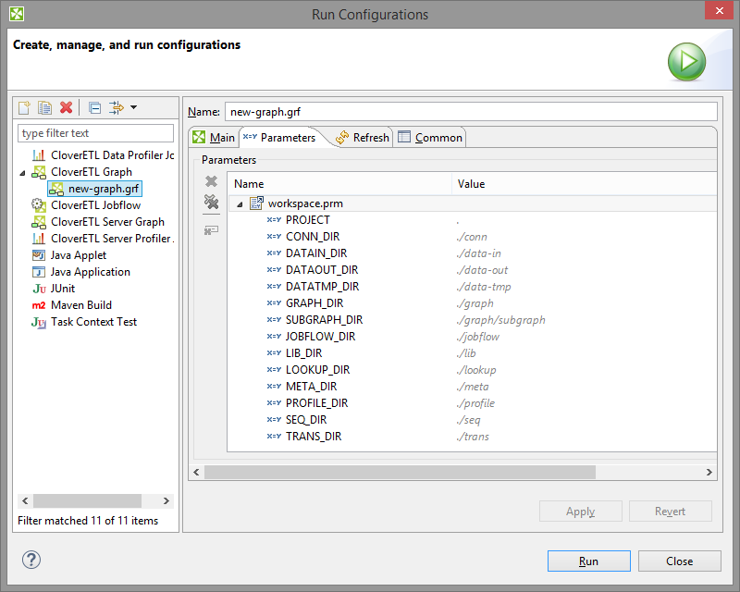The height and width of the screenshot is (592, 740).
Task: Select Maven Build configuration type
Action: [80, 305]
